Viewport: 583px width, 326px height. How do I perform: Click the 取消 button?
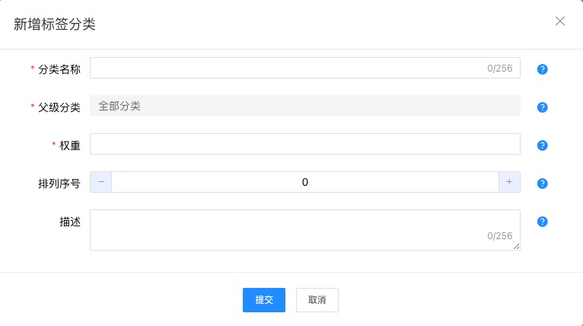(x=317, y=300)
